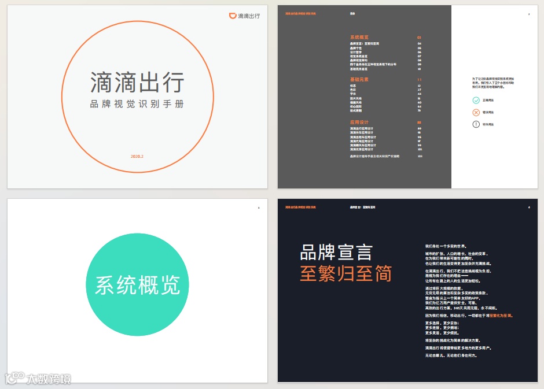The height and width of the screenshot is (389, 544).
Task: Click the 品牌个性 entry in contents list
Action: click(x=355, y=48)
